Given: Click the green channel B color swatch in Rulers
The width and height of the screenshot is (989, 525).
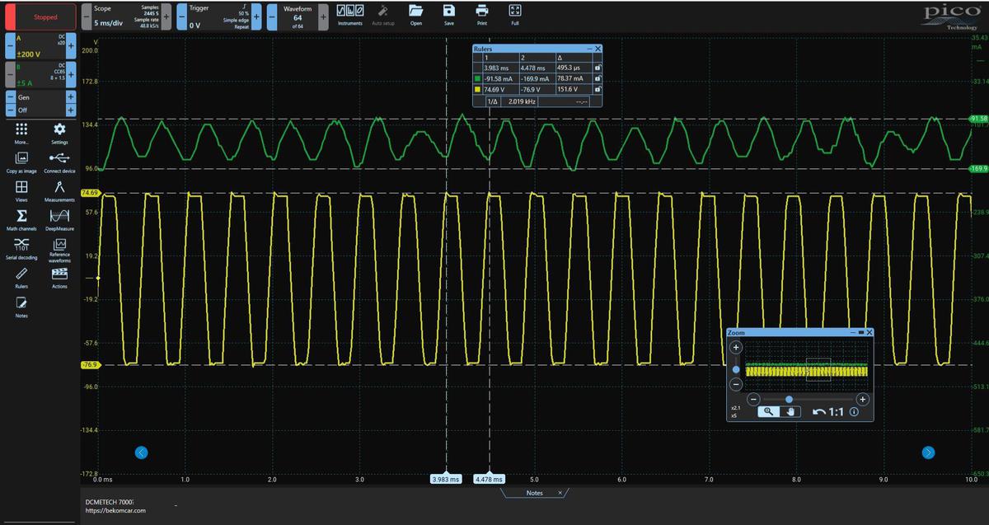Looking at the screenshot, I should click(477, 78).
